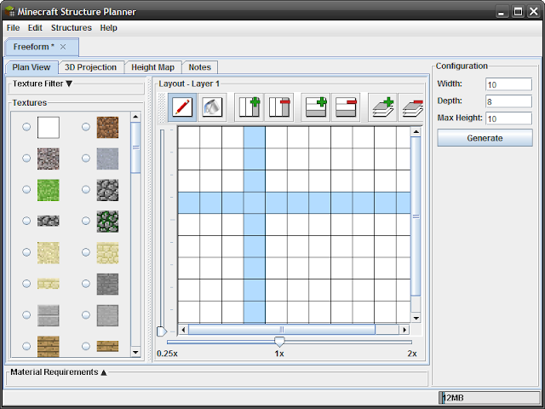This screenshot has width=545, height=409.
Task: Click the Width input field
Action: 508,84
